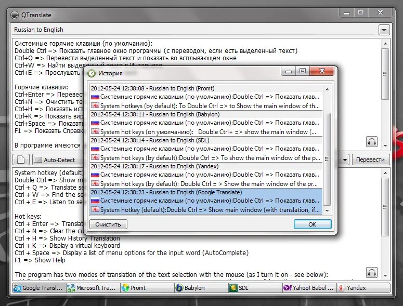Click QTranslate app icon in title bar

15,15
